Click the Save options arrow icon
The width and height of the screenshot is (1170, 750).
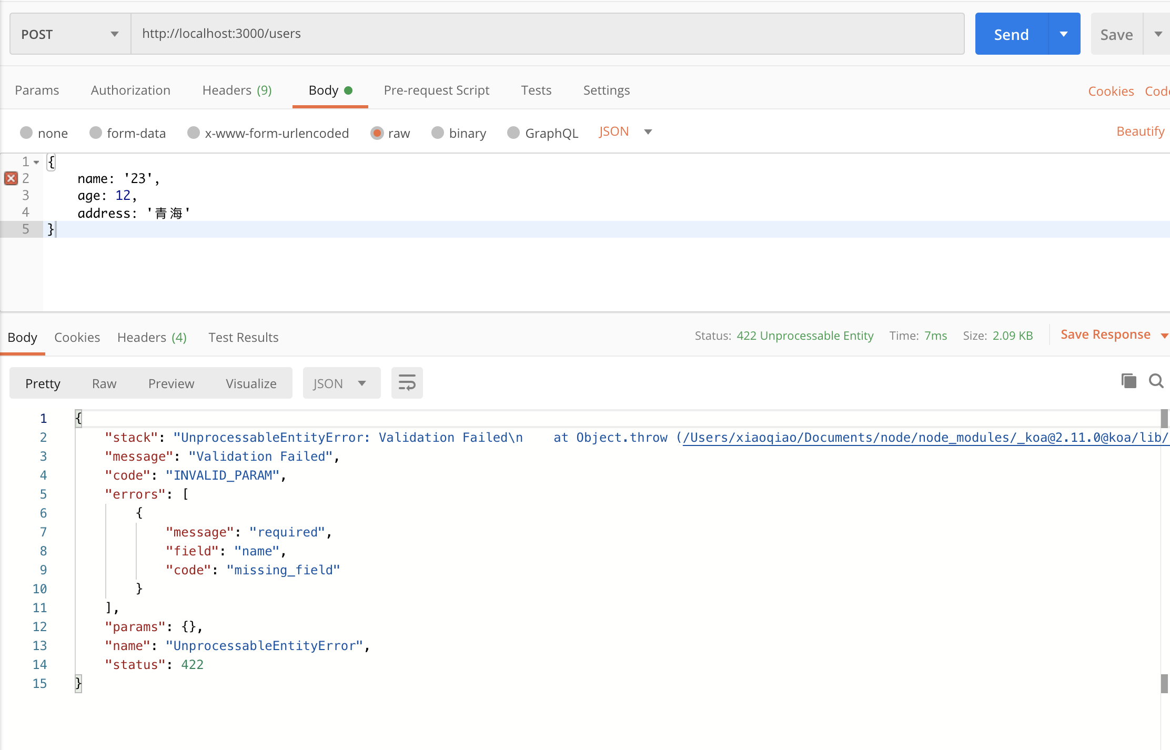tap(1158, 34)
